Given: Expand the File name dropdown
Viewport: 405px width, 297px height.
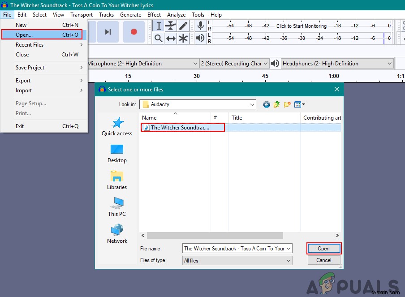Looking at the screenshot, I should click(x=289, y=249).
